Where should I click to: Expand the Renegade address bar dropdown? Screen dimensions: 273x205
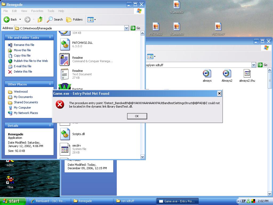click(x=126, y=28)
